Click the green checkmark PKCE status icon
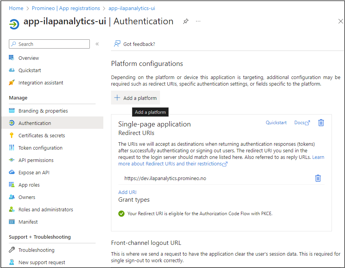 (x=121, y=213)
